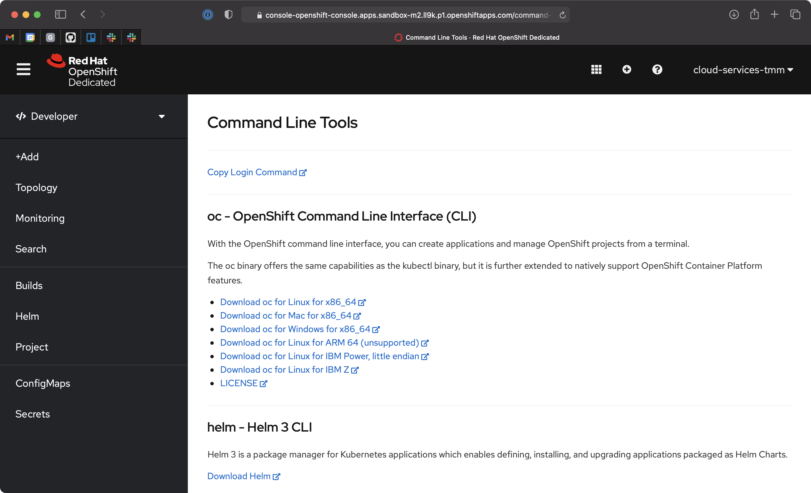Download oc for Mac for x86_64
811x493 pixels.
pos(286,316)
